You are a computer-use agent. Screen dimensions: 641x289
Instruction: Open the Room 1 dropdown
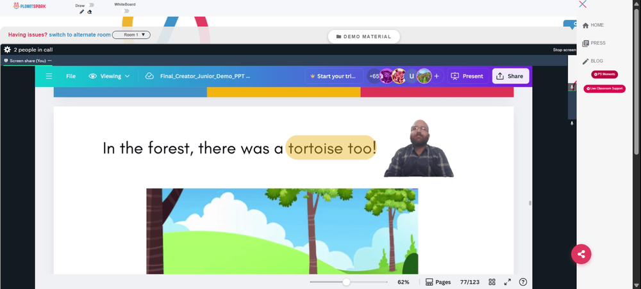(131, 35)
